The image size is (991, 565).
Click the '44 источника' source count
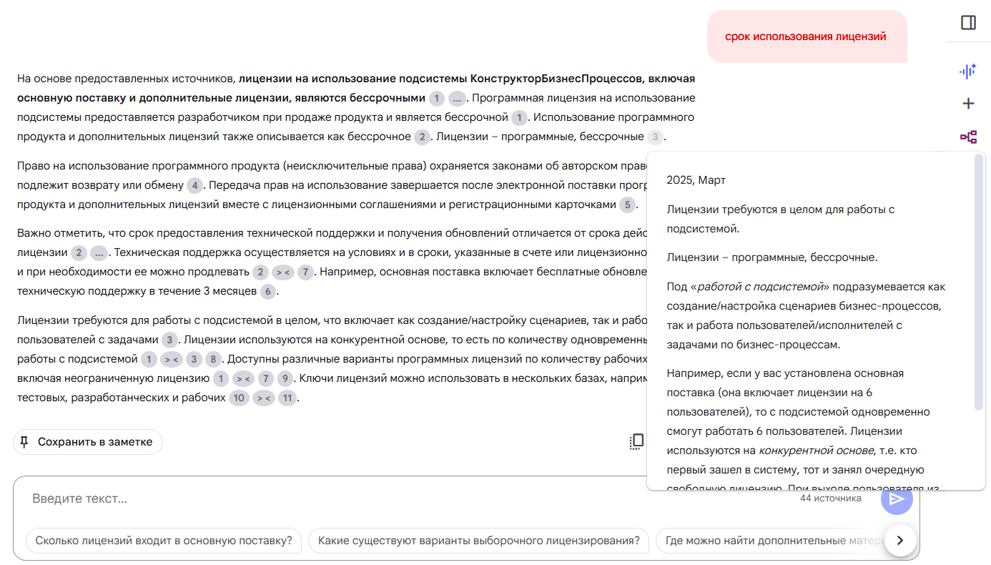click(x=831, y=498)
